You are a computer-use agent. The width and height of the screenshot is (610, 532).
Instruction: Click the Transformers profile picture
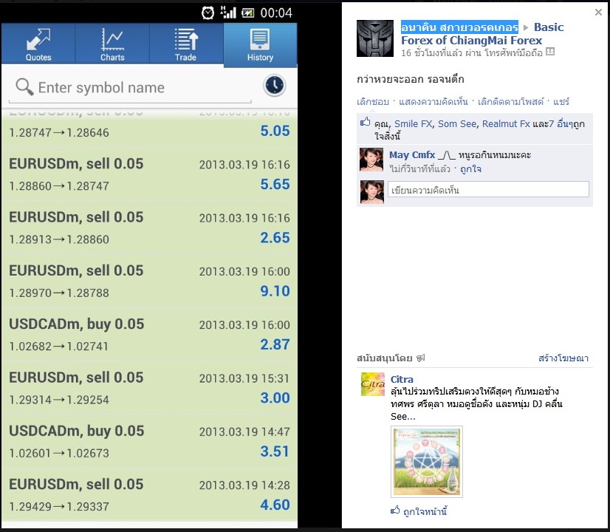click(375, 38)
